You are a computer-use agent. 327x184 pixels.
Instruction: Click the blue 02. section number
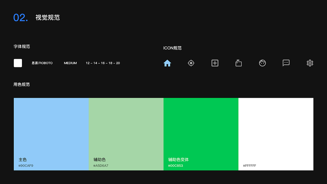point(21,18)
